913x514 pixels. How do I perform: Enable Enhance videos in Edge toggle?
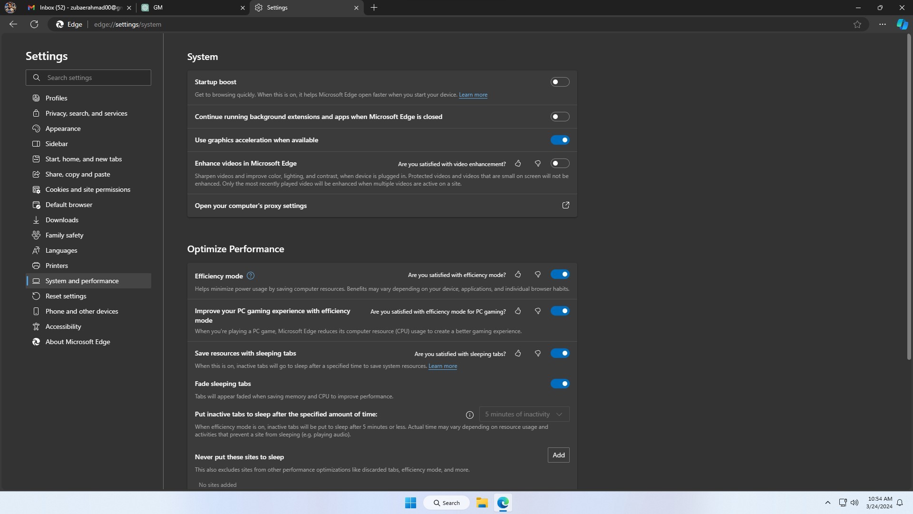pyautogui.click(x=560, y=163)
